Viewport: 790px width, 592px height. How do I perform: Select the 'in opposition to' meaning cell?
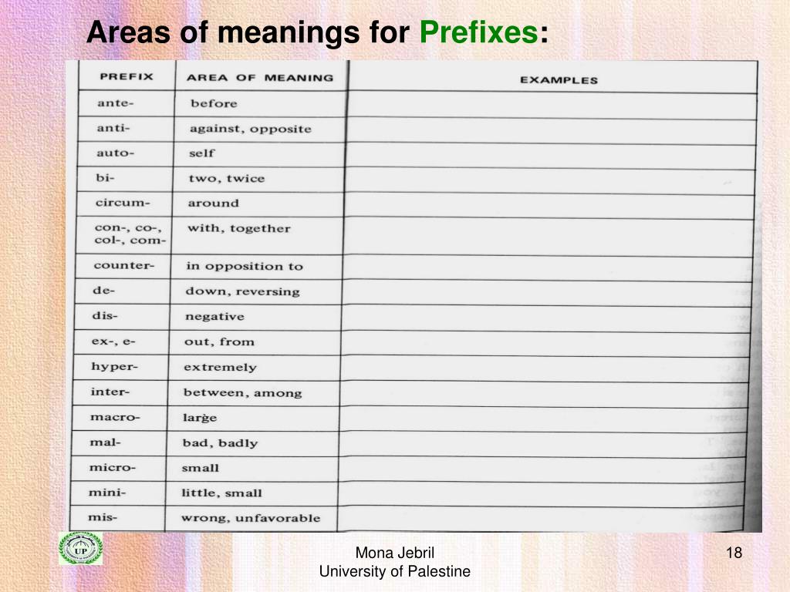[256, 266]
